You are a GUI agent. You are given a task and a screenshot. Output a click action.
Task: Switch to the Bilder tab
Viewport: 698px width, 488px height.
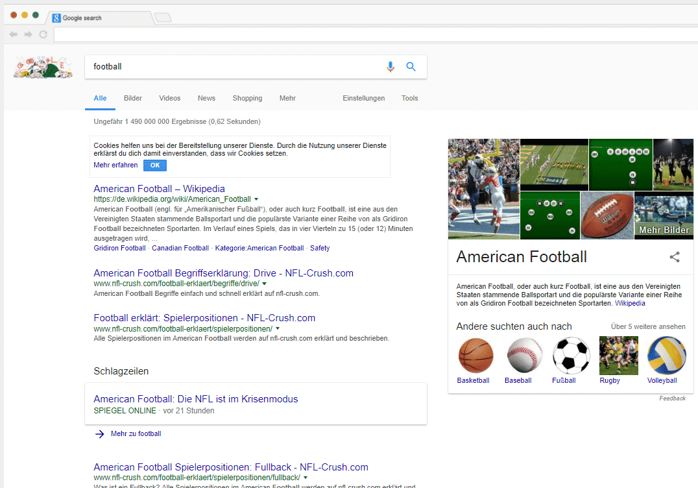tap(132, 98)
